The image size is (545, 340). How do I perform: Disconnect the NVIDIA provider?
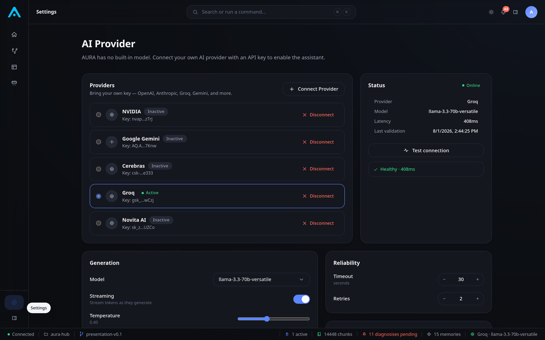point(318,115)
